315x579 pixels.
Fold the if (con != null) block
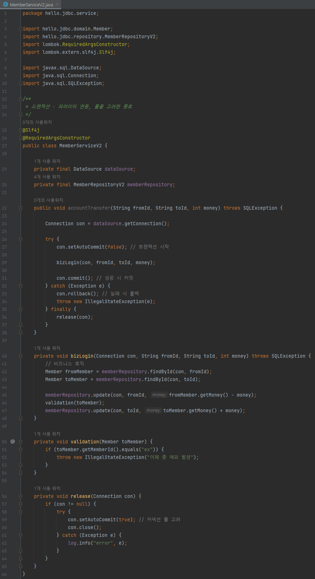point(21,504)
